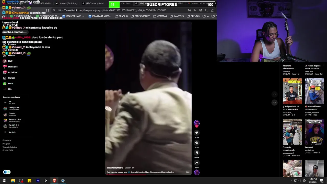
Task: Go to previous video with up chevron
Action: pyautogui.click(x=274, y=94)
